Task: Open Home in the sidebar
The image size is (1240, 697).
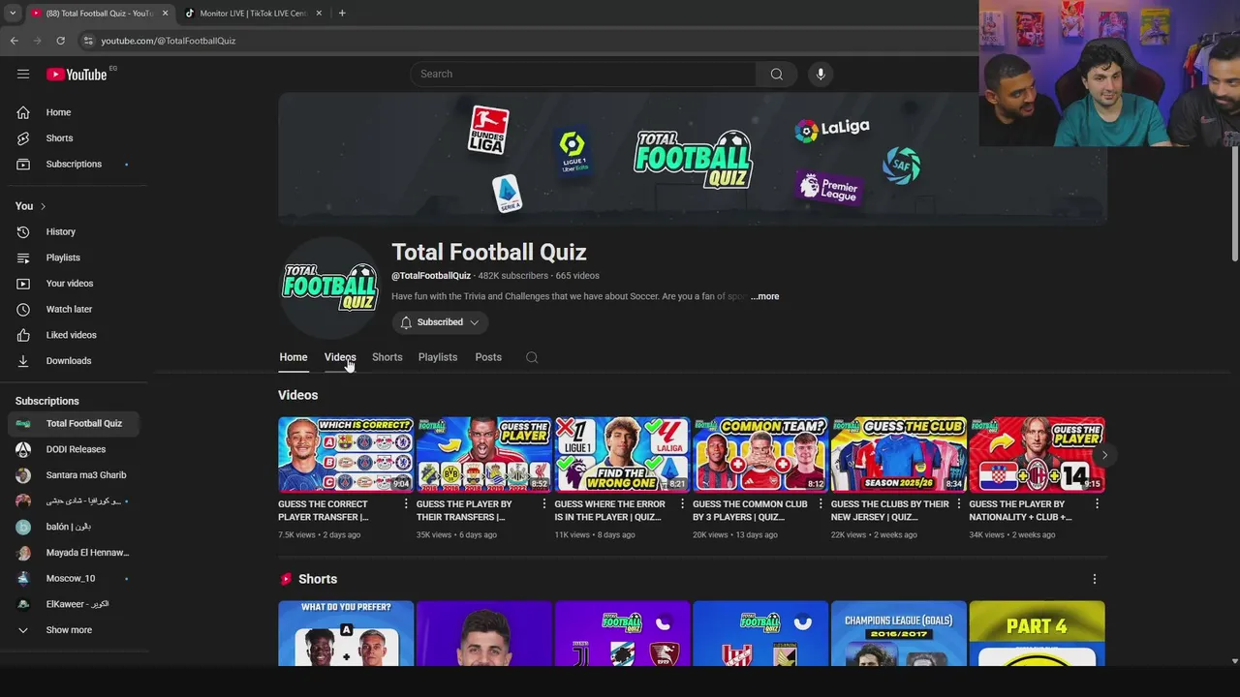Action: pyautogui.click(x=74, y=112)
